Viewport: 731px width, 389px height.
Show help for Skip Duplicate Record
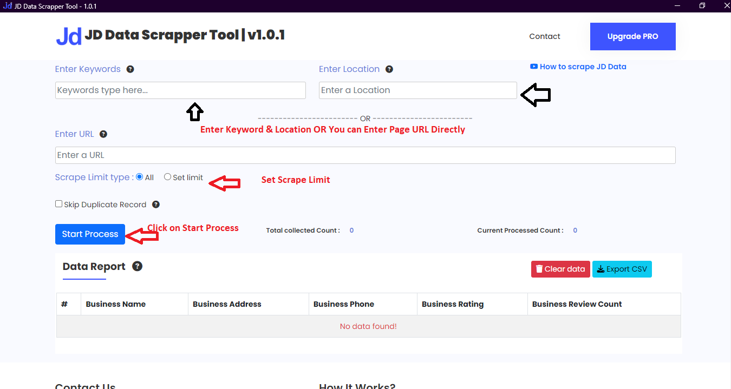pos(156,205)
